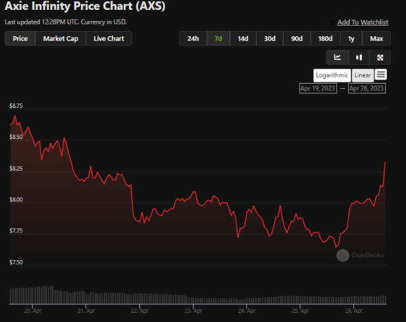Open the Apr 26, 2023 end date picker
Image resolution: width=406 pixels, height=322 pixels.
click(367, 88)
